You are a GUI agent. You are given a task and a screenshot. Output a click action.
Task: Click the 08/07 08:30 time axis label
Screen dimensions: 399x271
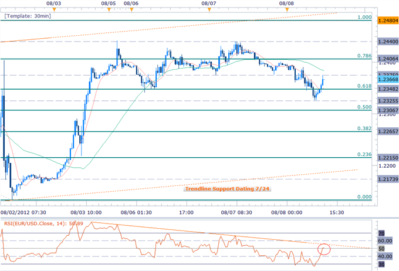(236, 212)
